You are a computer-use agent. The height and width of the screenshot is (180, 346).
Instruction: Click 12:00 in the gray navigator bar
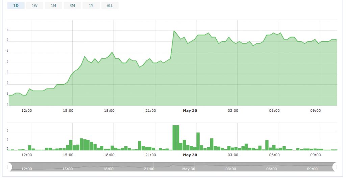tap(27, 169)
